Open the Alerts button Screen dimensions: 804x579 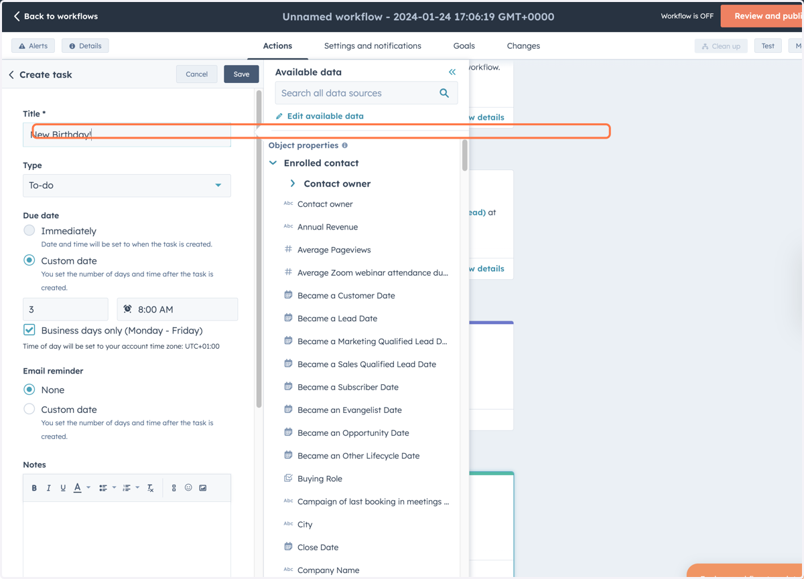tap(33, 46)
